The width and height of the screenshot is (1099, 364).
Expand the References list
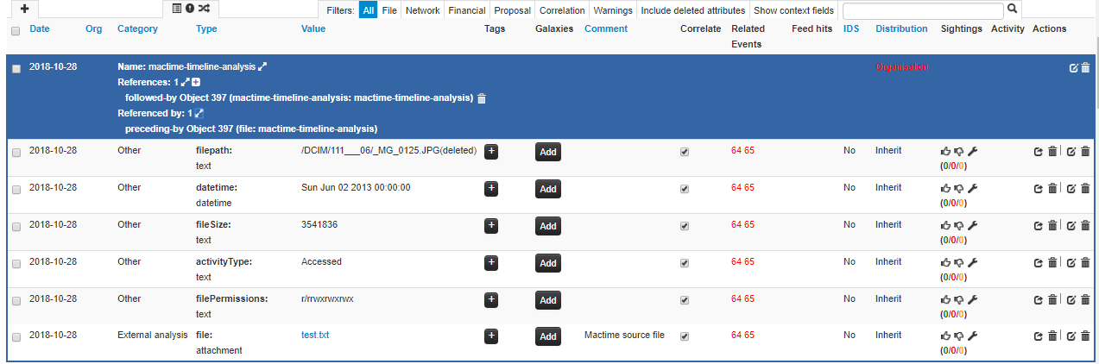[x=185, y=82]
